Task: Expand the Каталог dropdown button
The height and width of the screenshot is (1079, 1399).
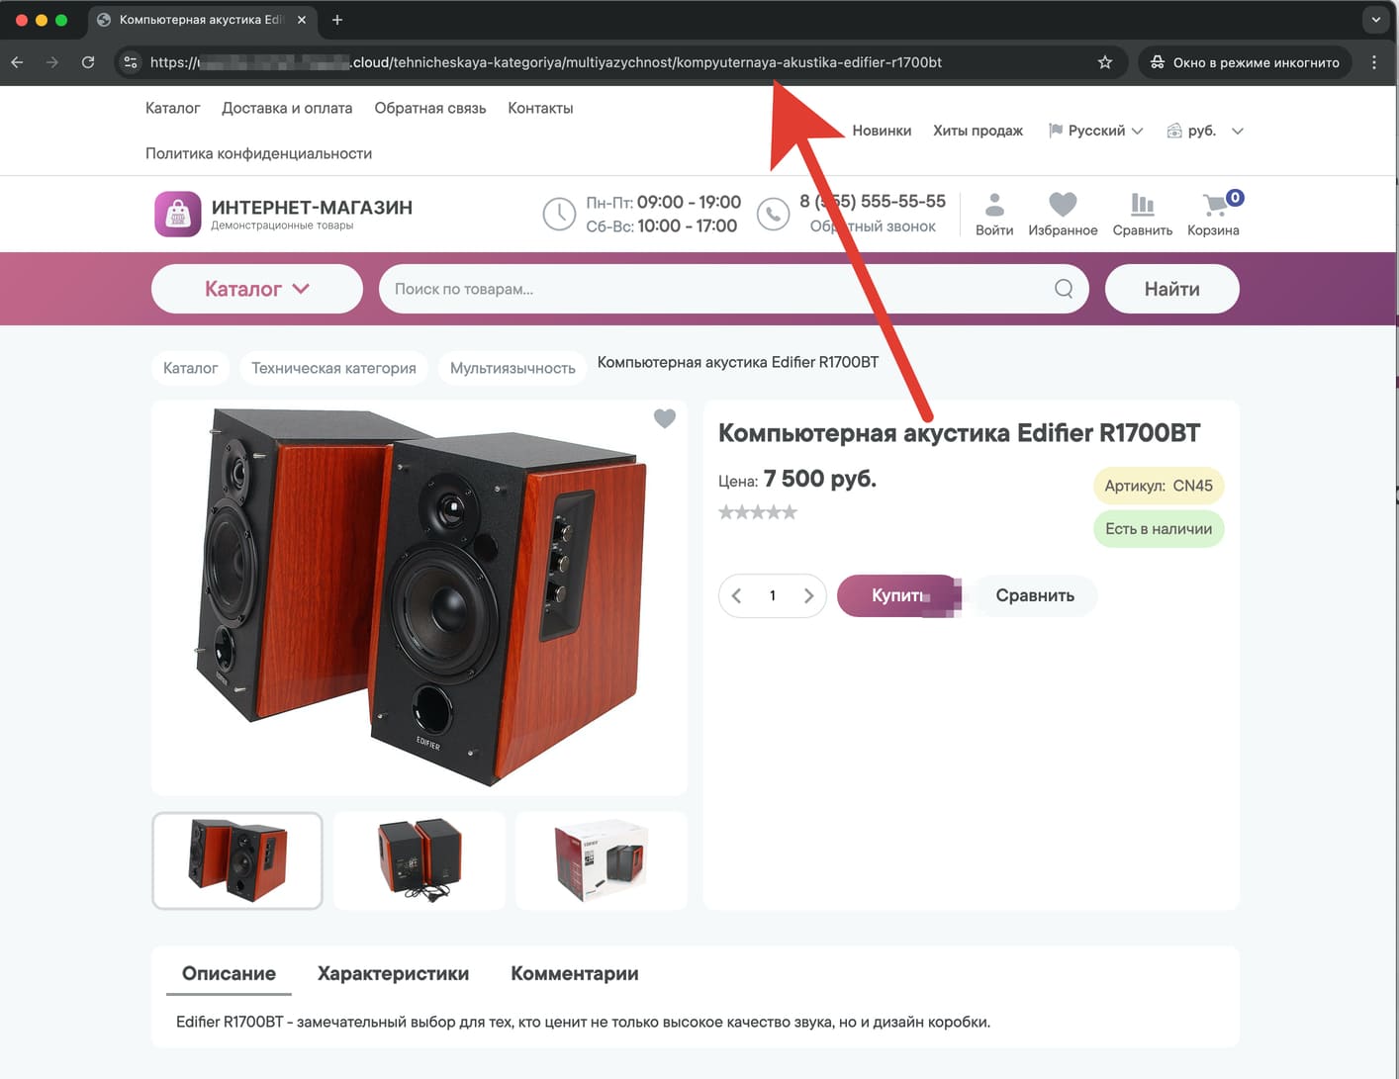Action: [257, 289]
